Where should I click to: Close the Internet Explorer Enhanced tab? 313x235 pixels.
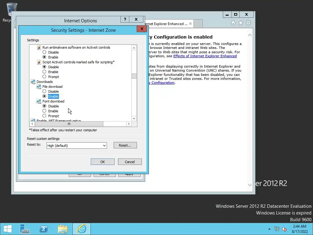(x=190, y=24)
